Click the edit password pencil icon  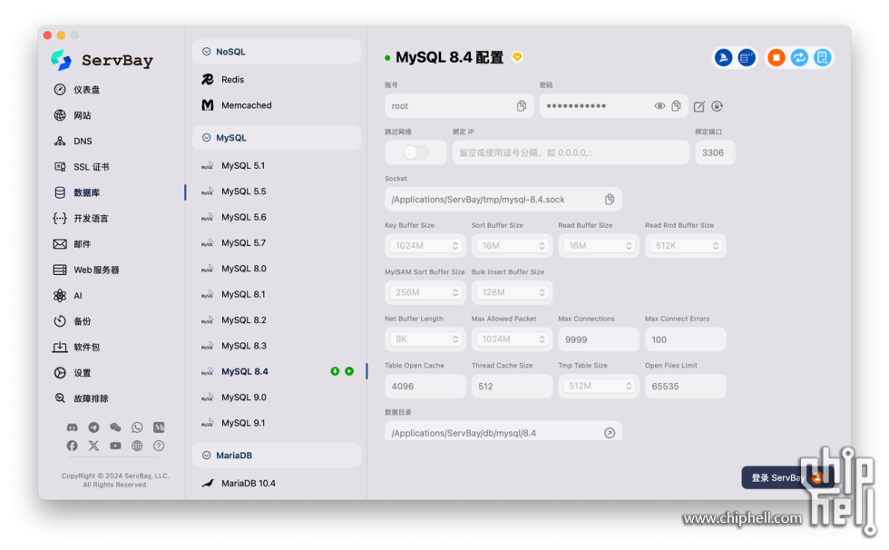[699, 106]
